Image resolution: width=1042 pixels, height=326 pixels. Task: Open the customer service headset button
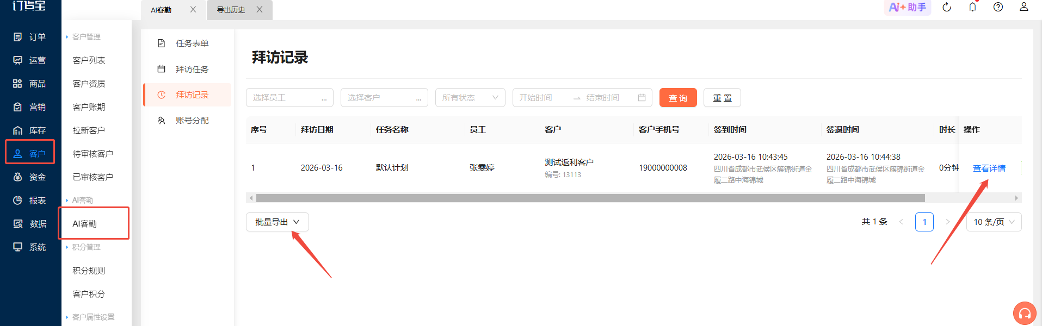[x=1025, y=313]
